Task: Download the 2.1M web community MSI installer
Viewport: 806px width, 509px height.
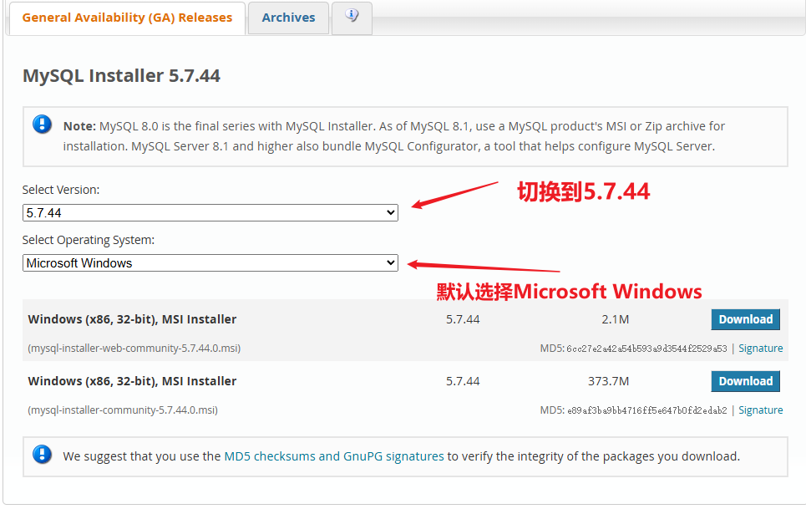Action: point(745,319)
